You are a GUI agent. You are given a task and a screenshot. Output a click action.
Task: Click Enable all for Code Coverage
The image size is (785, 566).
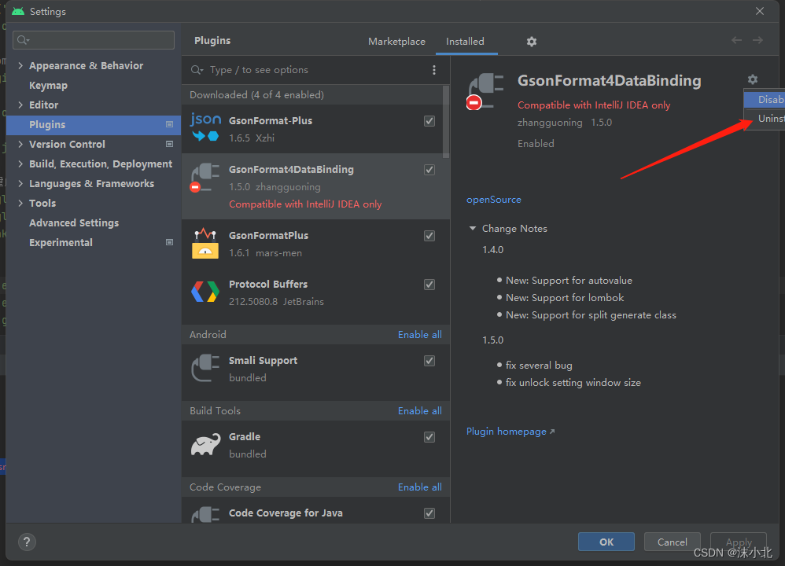click(419, 487)
